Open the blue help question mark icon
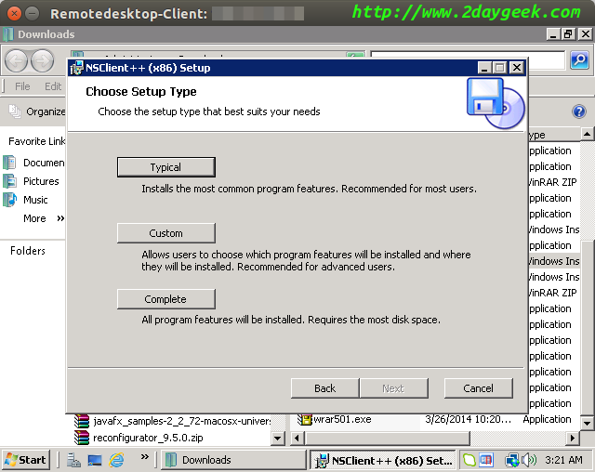This screenshot has width=595, height=472. tap(578, 111)
